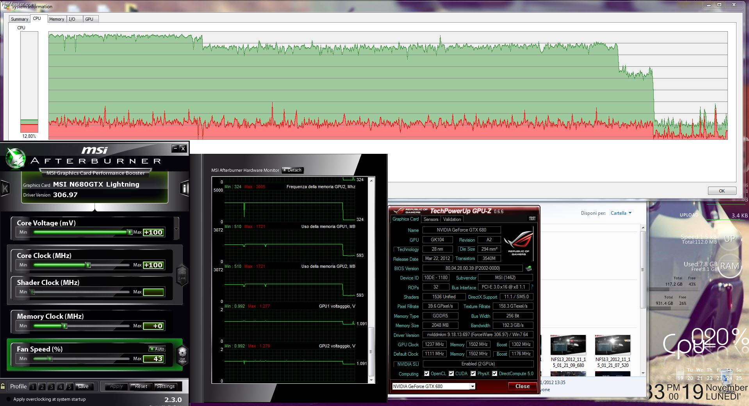Click the GPU-Z Close button
The width and height of the screenshot is (749, 406).
pyautogui.click(x=522, y=386)
